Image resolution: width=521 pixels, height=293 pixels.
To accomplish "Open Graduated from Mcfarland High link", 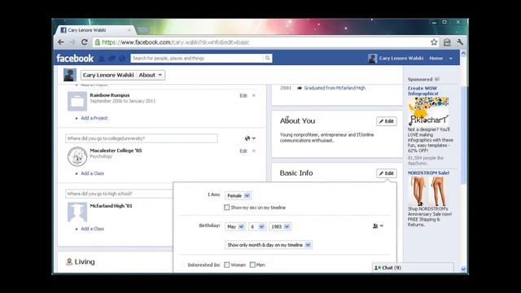I will 335,88.
